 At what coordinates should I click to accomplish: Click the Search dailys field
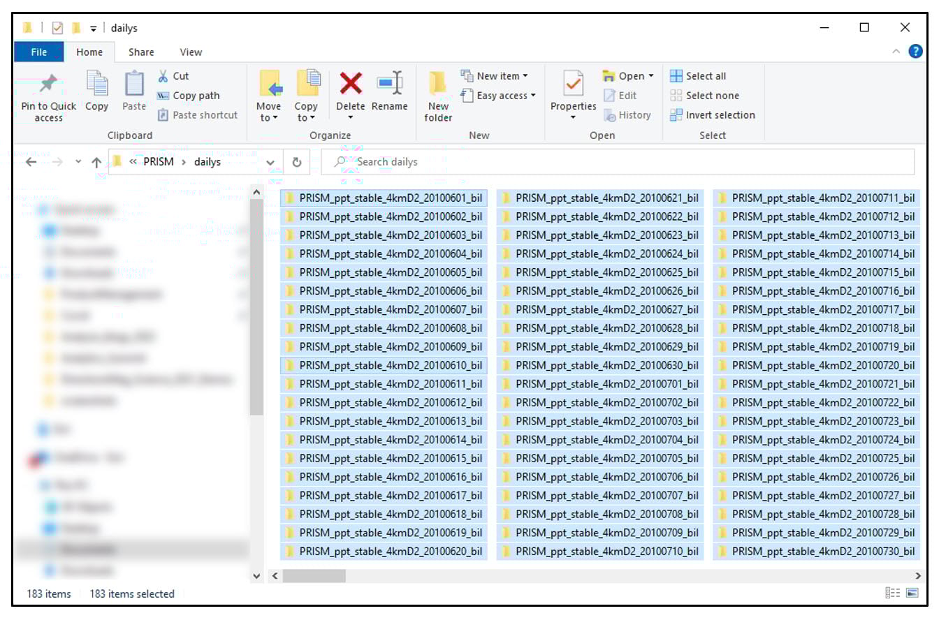(x=618, y=162)
